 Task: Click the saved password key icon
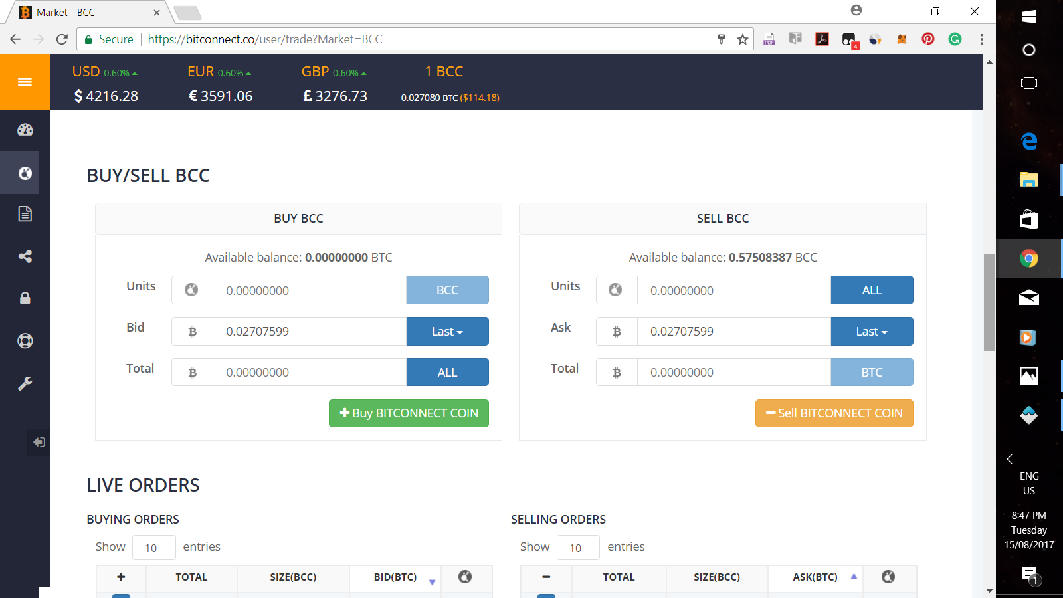point(722,39)
